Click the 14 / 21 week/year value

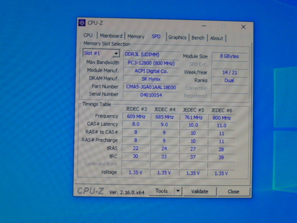click(x=229, y=72)
